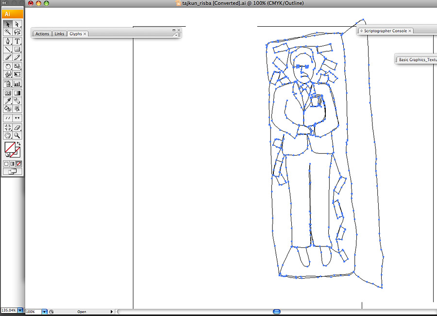This screenshot has height=316, width=437.
Task: Select the Eyedropper tool
Action: tap(8, 101)
